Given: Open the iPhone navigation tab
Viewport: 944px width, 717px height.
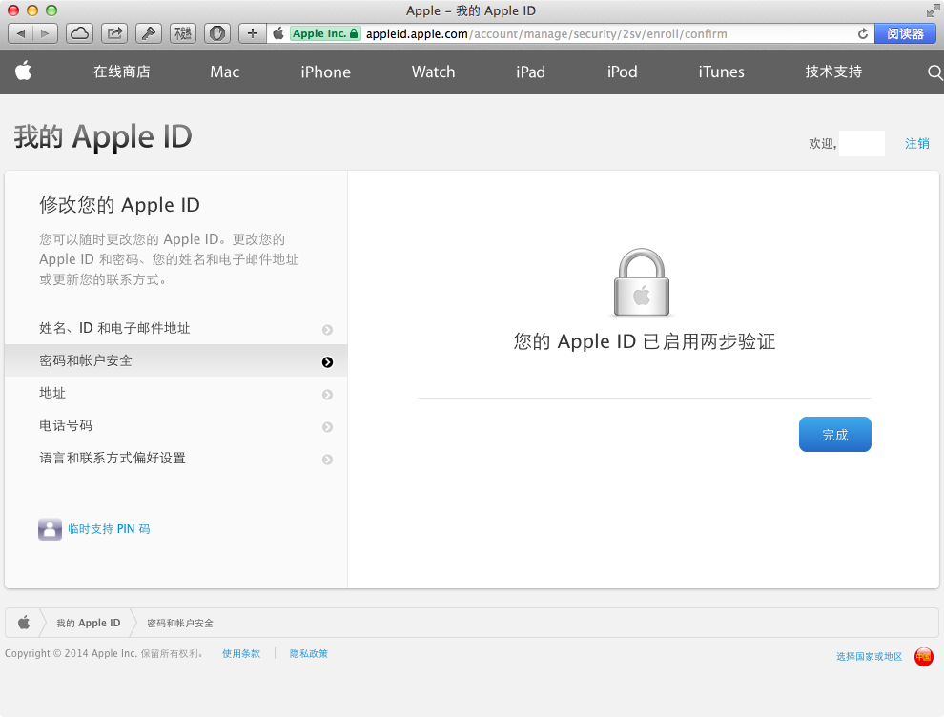Looking at the screenshot, I should point(326,72).
